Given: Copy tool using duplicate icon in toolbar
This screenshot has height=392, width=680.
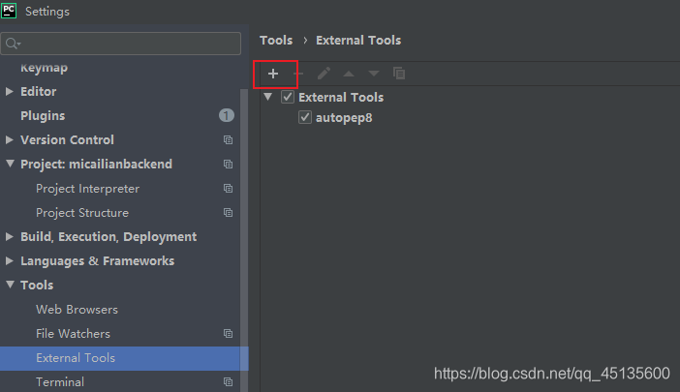Looking at the screenshot, I should tap(399, 74).
